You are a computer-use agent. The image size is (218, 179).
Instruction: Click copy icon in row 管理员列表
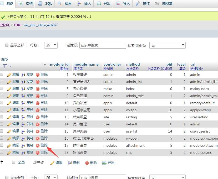(23, 82)
